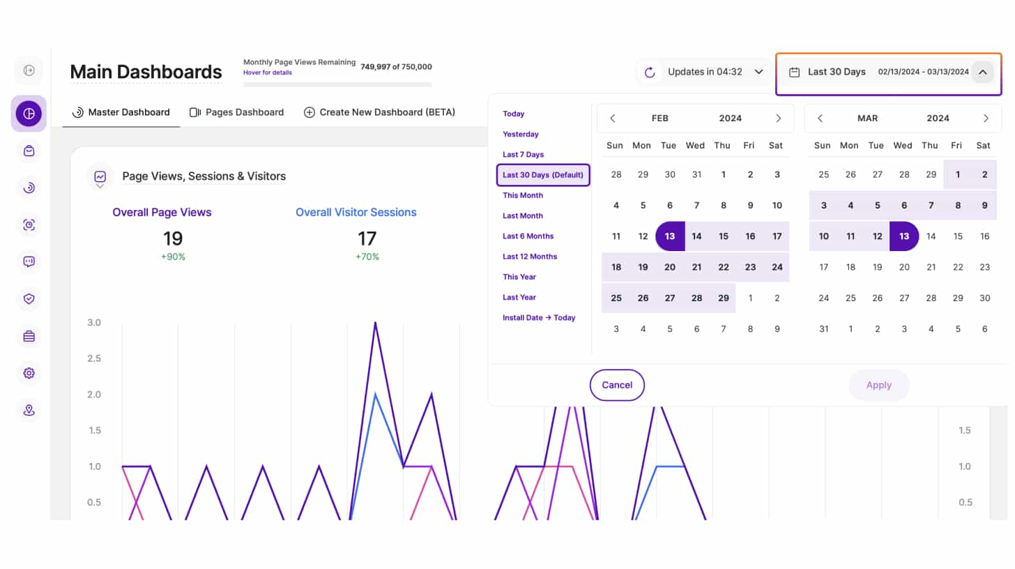This screenshot has height=569, width=1015.
Task: Go to previous month in FEB calendar
Action: (613, 119)
